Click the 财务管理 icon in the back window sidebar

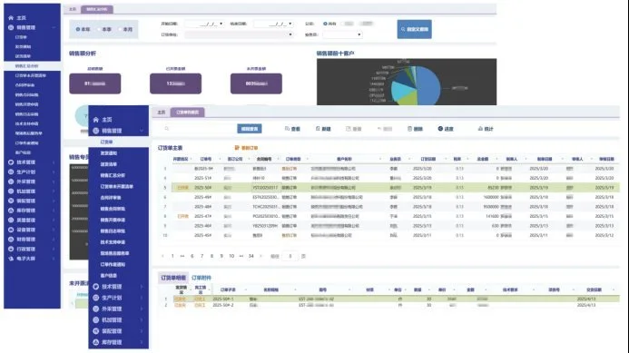(x=11, y=239)
